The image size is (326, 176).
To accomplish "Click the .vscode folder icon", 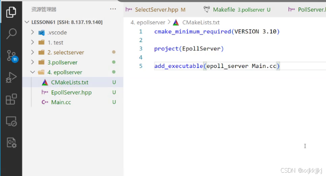I will 41,33.
